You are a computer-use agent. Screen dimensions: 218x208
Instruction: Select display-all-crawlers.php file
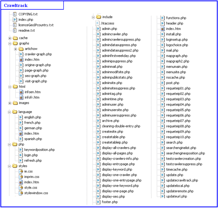119,148
